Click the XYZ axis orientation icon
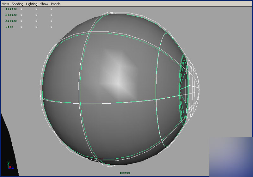This screenshot has width=253, height=177. [10, 165]
